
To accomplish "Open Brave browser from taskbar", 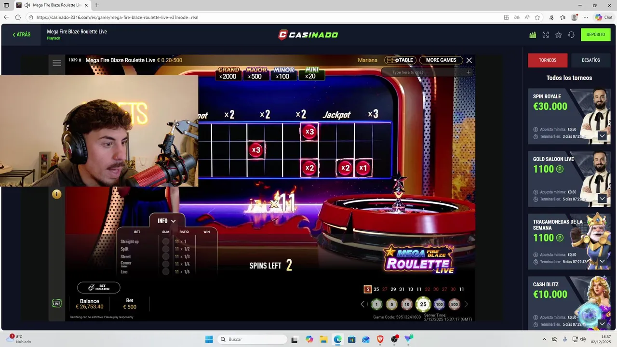I will [380, 339].
